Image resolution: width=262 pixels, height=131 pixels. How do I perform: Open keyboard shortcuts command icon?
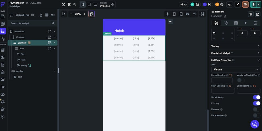69,5
